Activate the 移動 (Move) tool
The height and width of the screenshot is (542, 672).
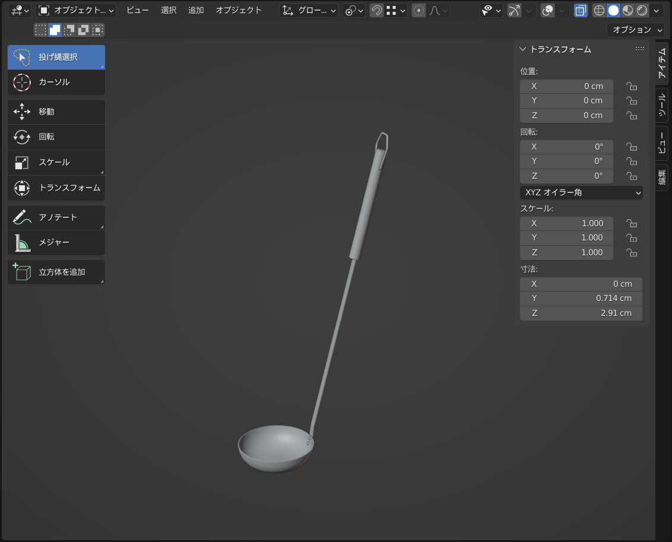[x=56, y=112]
